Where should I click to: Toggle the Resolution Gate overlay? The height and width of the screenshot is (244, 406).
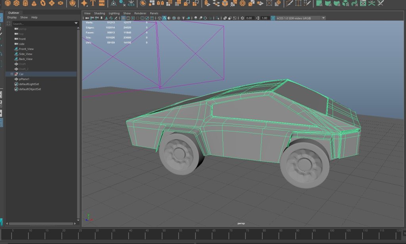tap(133, 18)
